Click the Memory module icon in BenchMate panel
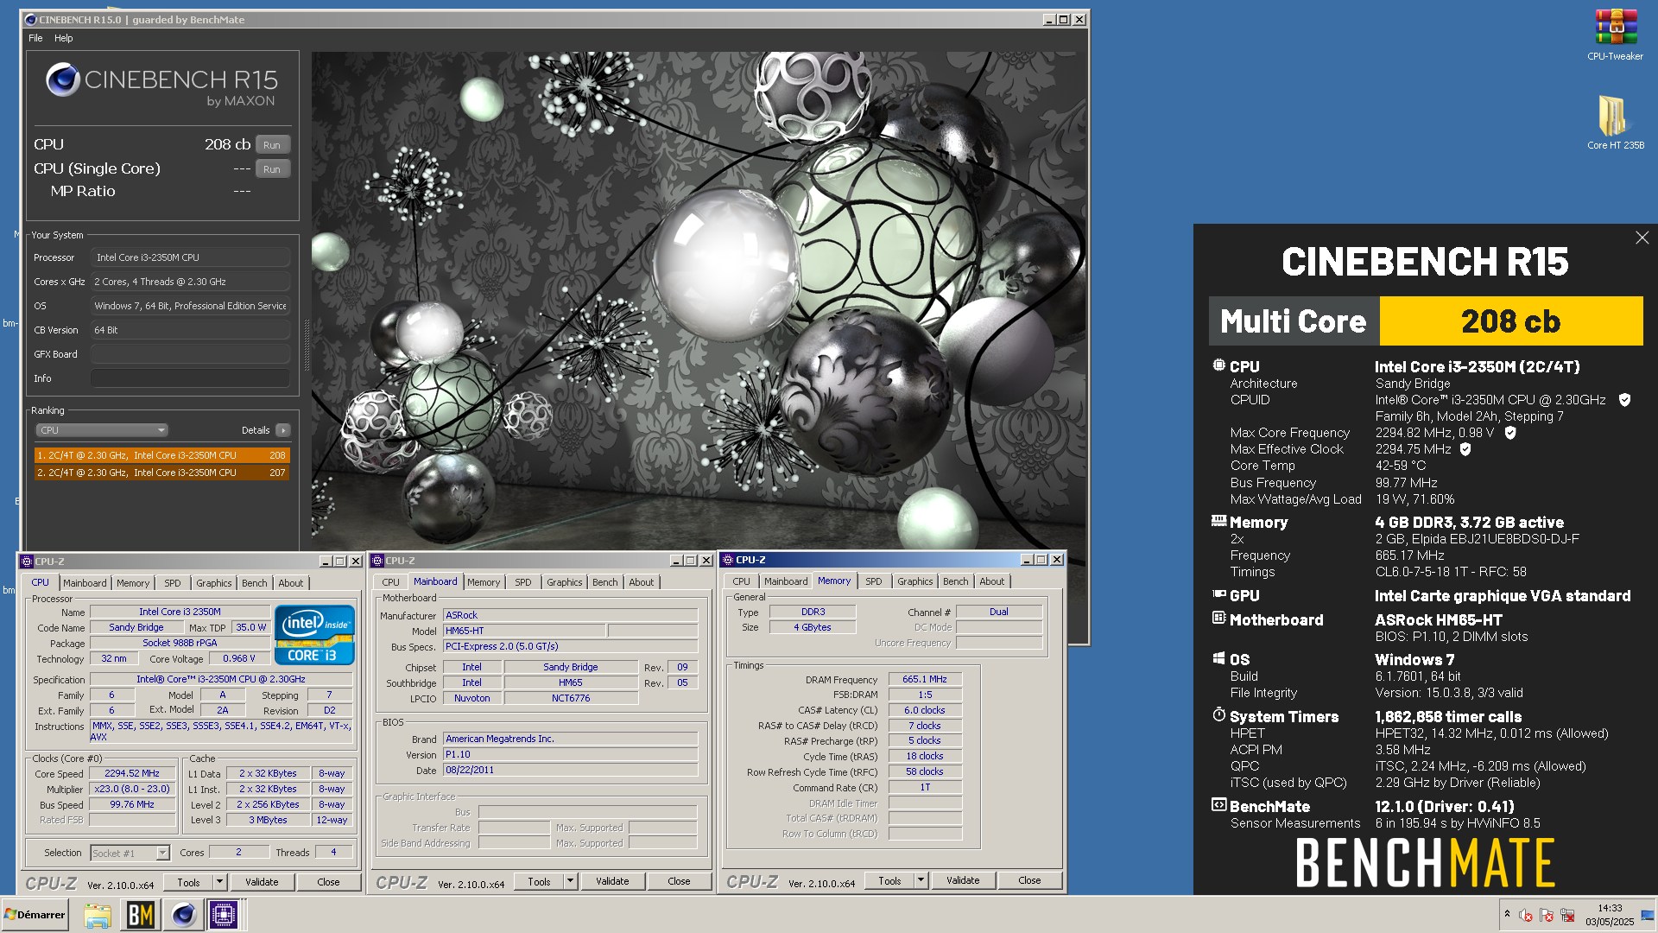Image resolution: width=1658 pixels, height=933 pixels. (1218, 521)
